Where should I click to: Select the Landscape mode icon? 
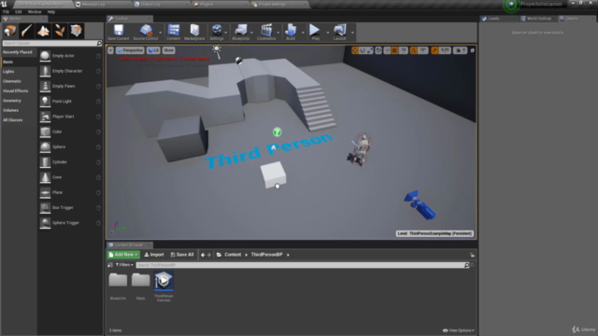43,31
